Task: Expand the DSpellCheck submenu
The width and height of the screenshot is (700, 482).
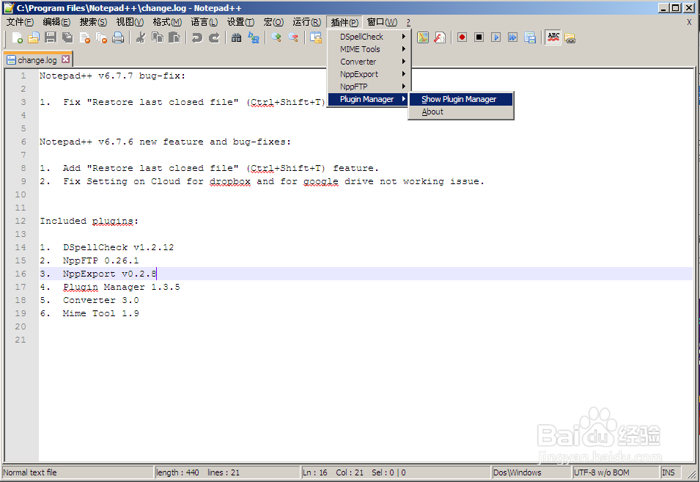Action: [x=369, y=37]
